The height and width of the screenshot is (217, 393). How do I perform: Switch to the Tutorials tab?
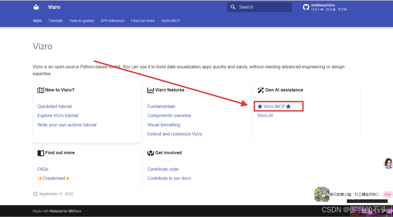pos(55,21)
